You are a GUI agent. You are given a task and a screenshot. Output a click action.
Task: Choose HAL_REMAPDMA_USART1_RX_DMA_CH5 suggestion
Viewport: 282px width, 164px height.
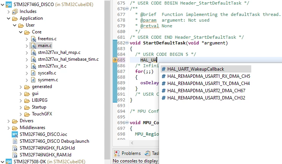206,76
